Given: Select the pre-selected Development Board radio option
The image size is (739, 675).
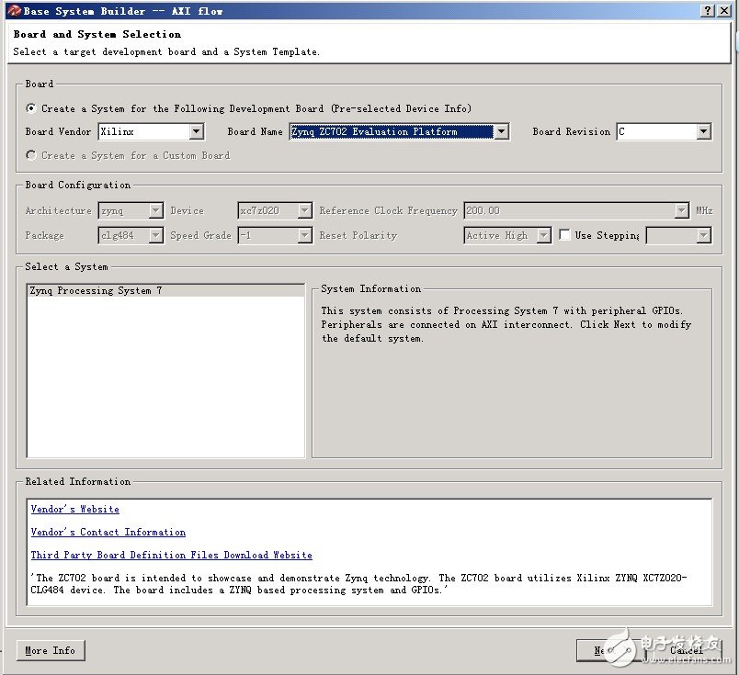Looking at the screenshot, I should [x=32, y=108].
